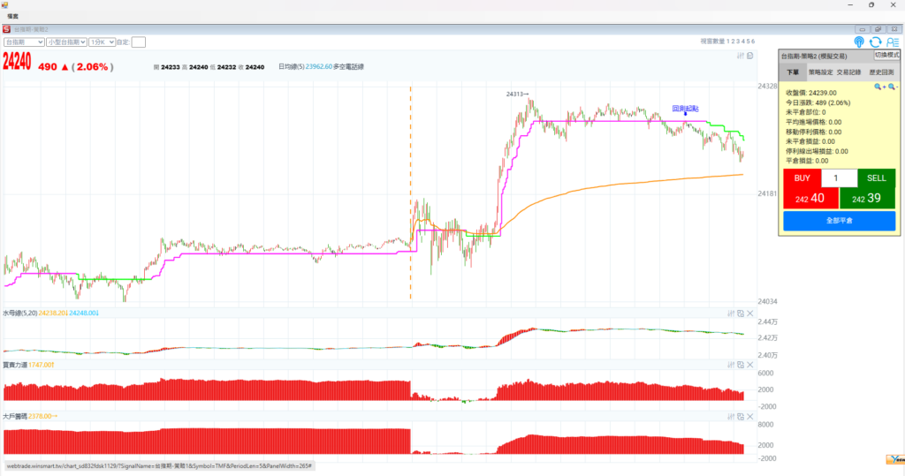Set window count to 1

pos(728,42)
